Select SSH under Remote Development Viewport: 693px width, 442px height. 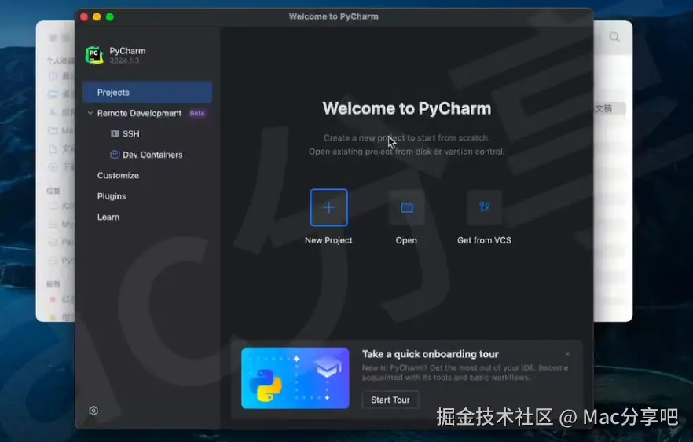(x=130, y=133)
